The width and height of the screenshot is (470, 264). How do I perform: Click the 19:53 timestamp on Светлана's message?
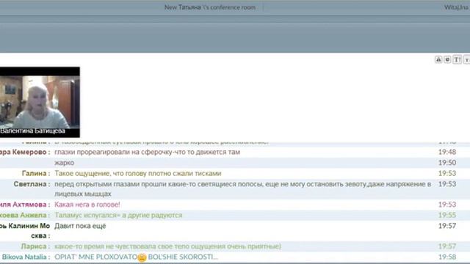coord(447,184)
